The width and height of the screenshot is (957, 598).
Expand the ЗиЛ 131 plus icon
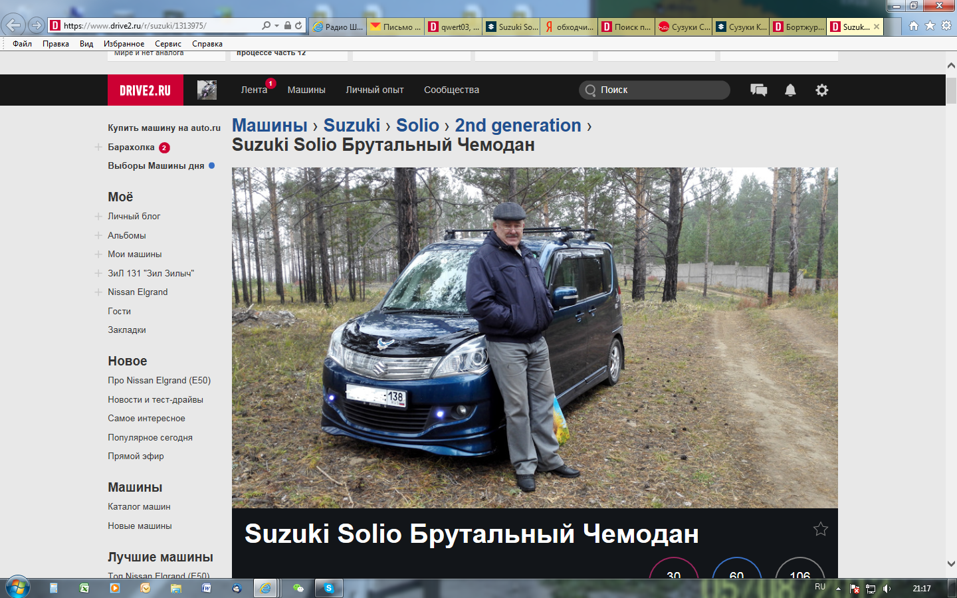(98, 273)
